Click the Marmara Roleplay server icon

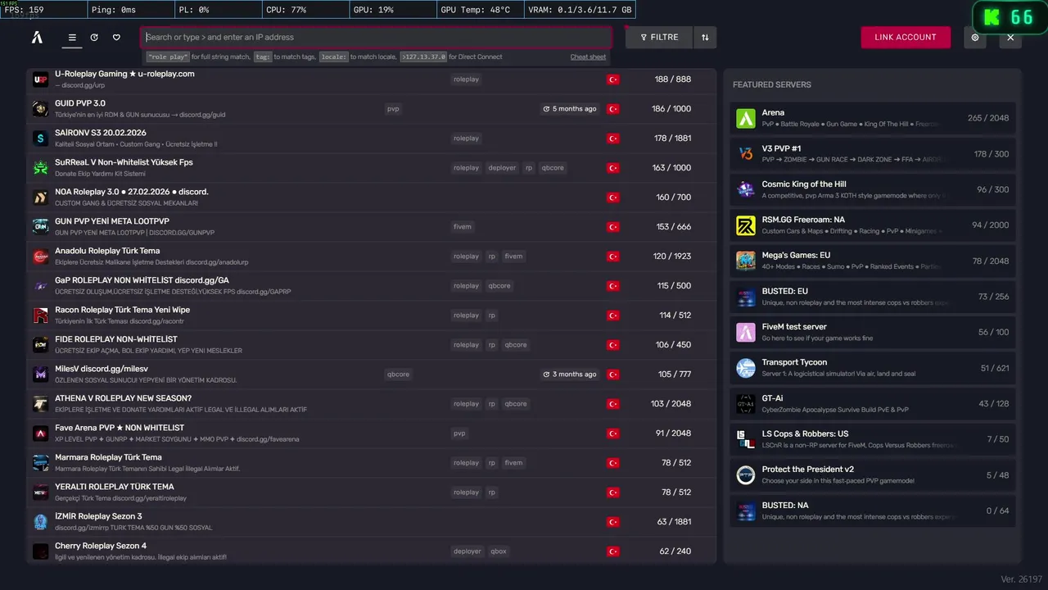click(40, 463)
